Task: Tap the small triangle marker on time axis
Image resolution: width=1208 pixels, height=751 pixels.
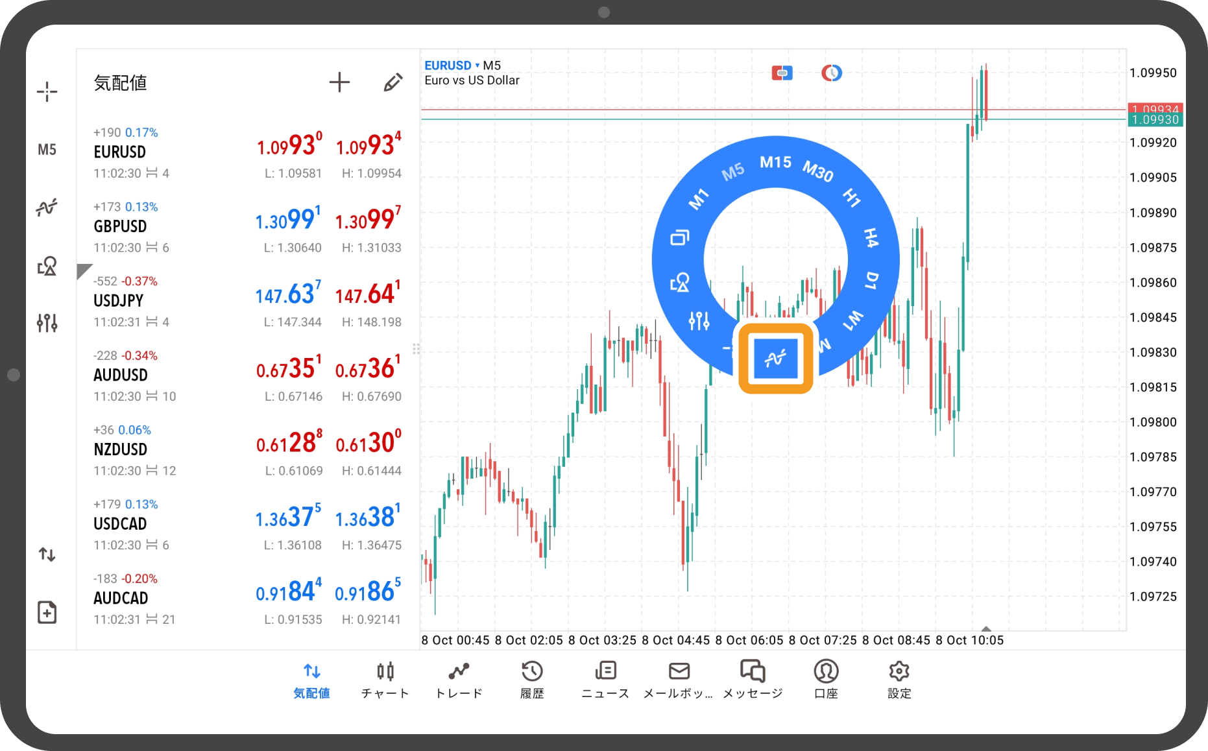Action: pyautogui.click(x=986, y=628)
